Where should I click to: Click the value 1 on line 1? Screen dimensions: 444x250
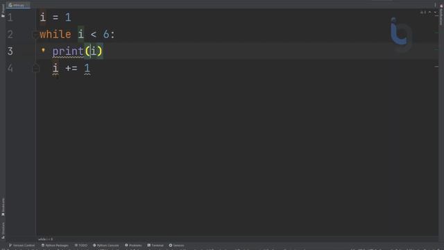point(68,17)
